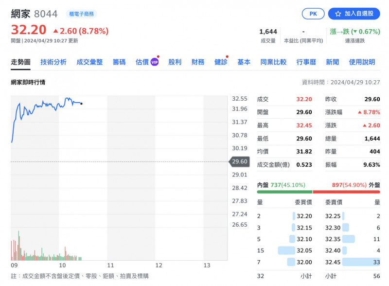The height and width of the screenshot is (286, 389).
Task: Open 使用說明 tab
Action: 362,62
